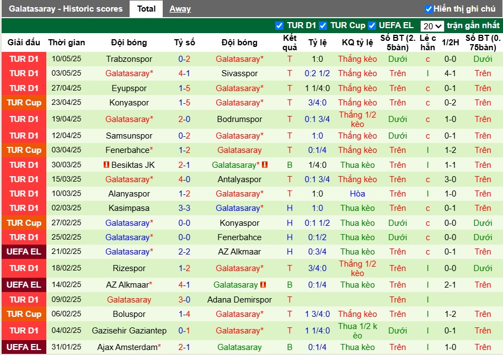503x355 pixels.
Task: Open the 0-2 score for Trabzonspor match
Action: 184,59
